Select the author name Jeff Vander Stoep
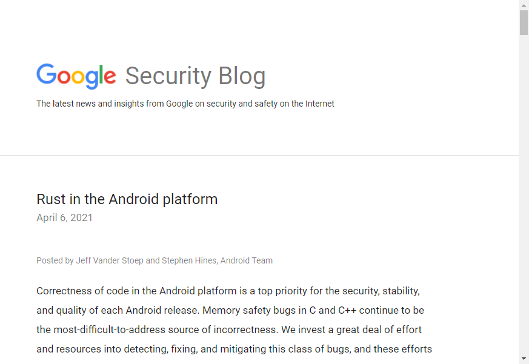 109,260
